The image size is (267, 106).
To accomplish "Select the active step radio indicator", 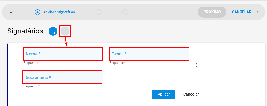I will pos(37,12).
